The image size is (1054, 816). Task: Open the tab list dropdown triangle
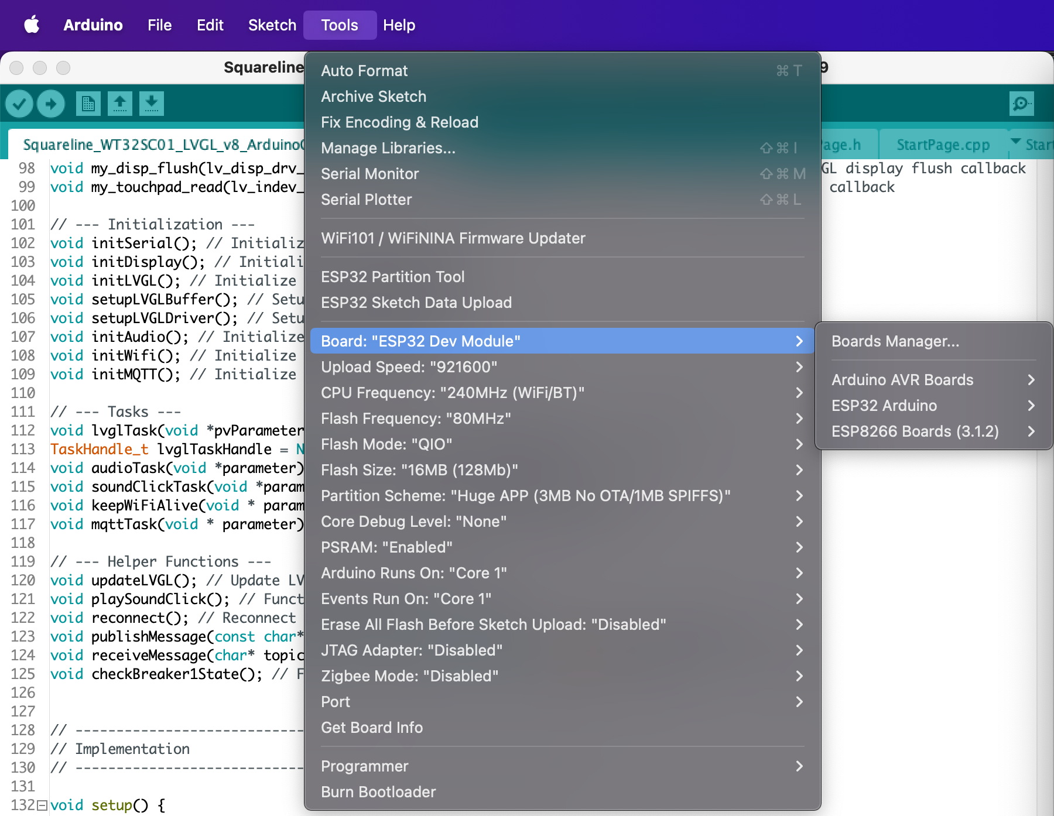click(1016, 142)
